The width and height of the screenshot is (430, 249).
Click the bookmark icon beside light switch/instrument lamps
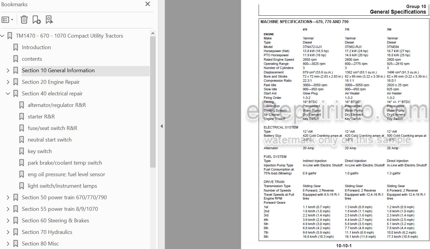pos(22,186)
